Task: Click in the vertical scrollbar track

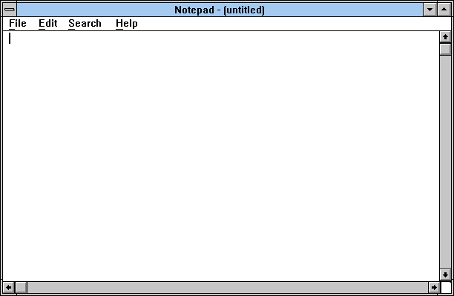Action: 445,162
